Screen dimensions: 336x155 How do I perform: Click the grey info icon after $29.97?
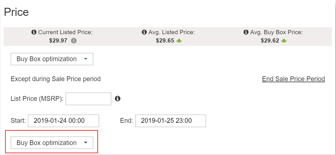74,41
